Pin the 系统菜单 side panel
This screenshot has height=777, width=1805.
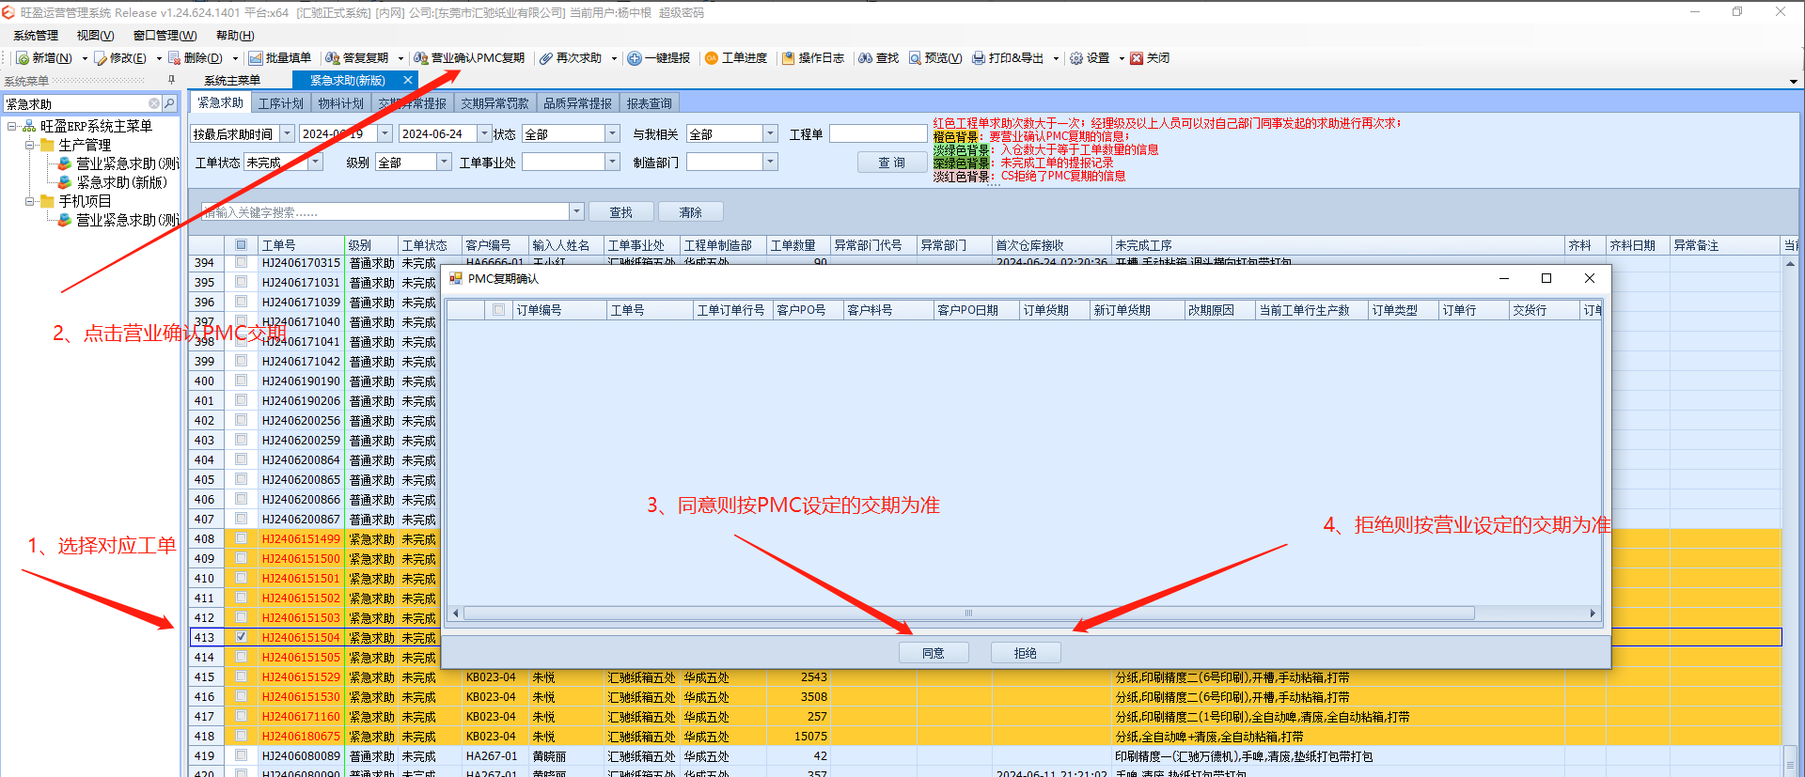[x=171, y=80]
